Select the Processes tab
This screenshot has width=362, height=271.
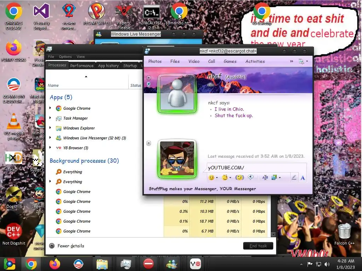click(57, 65)
